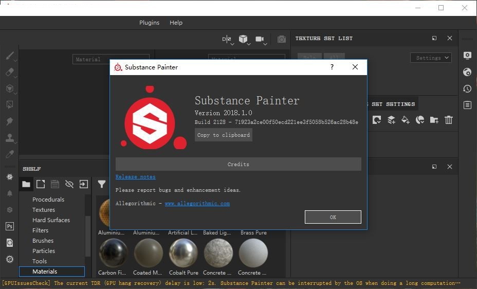Click the left Material viewport dropdown field
The height and width of the screenshot is (289, 477).
(x=111, y=59)
